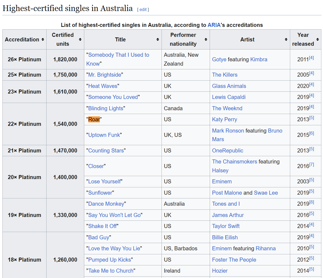Select the "1,540,000" certified units cell

click(x=65, y=124)
